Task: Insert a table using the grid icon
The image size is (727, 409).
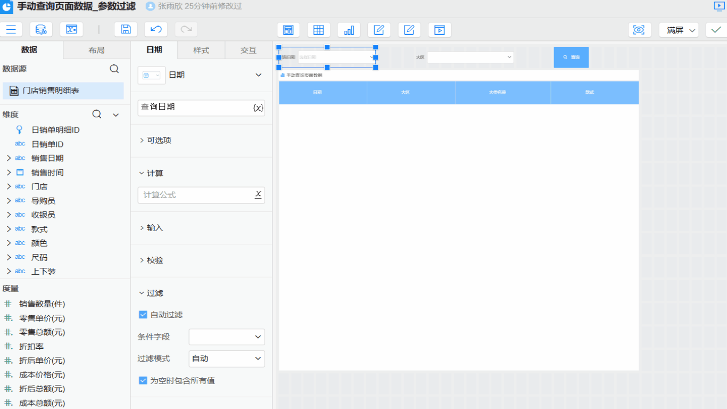Action: pyautogui.click(x=318, y=30)
